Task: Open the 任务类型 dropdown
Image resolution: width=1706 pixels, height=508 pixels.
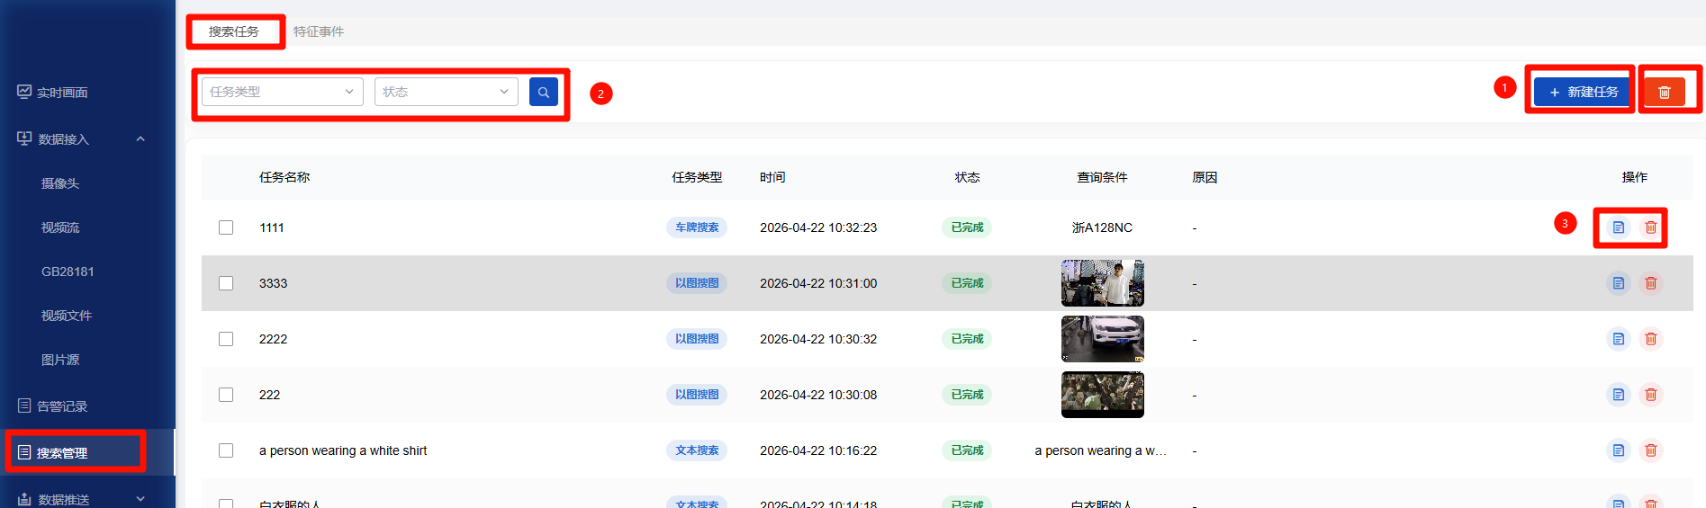Action: point(283,92)
